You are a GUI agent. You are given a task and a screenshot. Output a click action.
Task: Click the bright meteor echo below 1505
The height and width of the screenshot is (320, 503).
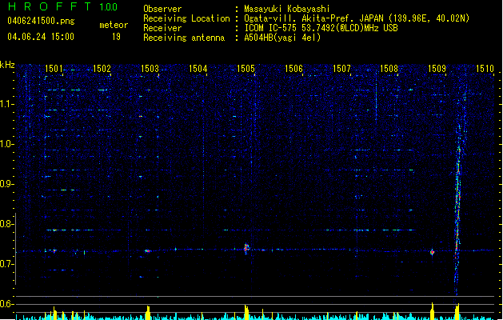click(x=246, y=248)
